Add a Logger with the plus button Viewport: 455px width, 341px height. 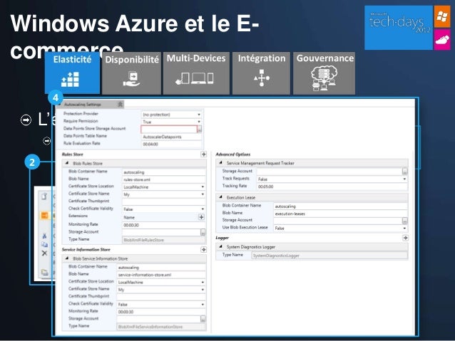pyautogui.click(x=405, y=238)
